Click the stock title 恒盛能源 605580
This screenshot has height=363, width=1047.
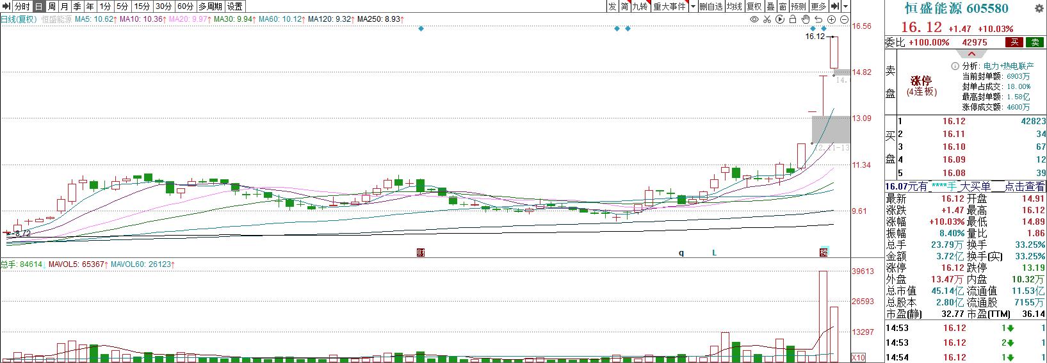[956, 8]
